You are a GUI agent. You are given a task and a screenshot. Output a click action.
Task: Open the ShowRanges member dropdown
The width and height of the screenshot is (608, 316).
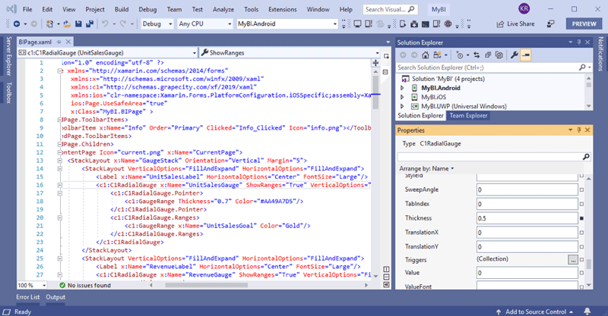point(290,52)
